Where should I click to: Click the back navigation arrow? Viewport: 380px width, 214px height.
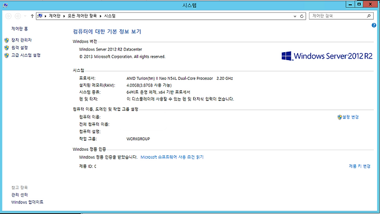(8, 16)
